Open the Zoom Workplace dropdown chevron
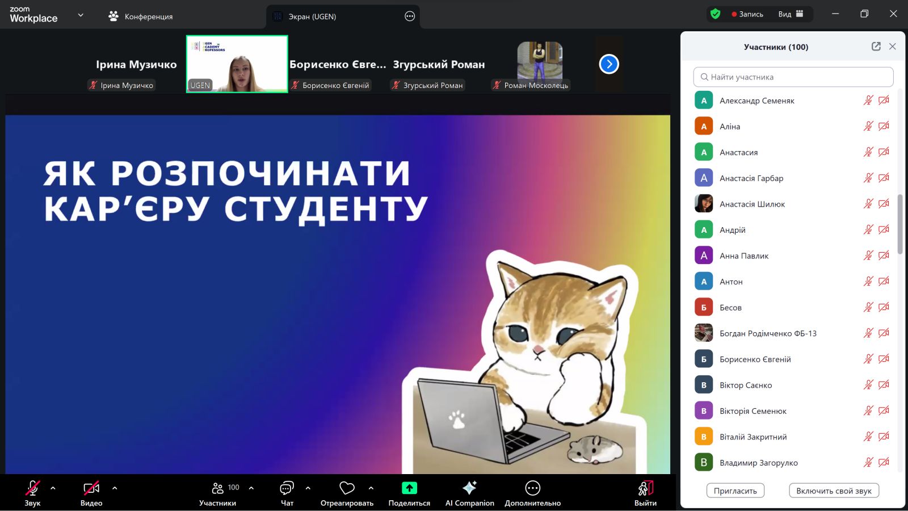 point(81,15)
